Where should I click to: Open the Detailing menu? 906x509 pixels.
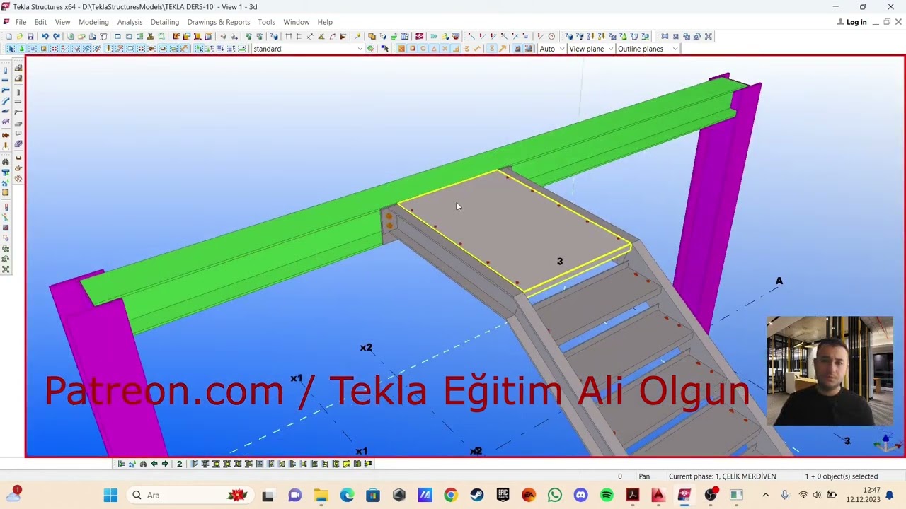coord(164,22)
